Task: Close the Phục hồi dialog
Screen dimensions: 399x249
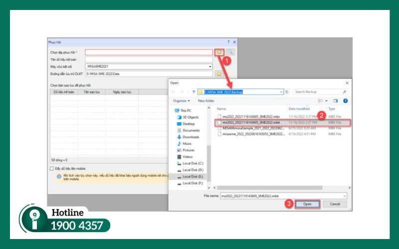Action: (234, 42)
